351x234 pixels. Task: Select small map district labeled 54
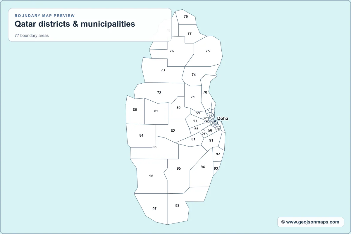(207, 121)
